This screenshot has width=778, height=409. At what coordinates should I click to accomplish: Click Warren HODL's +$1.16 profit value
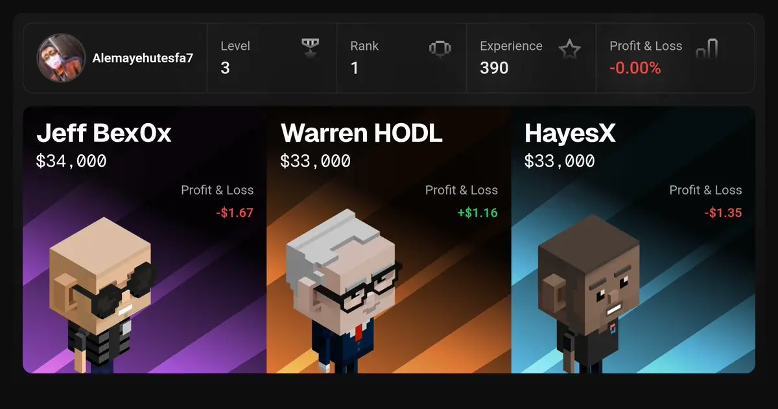coord(477,213)
